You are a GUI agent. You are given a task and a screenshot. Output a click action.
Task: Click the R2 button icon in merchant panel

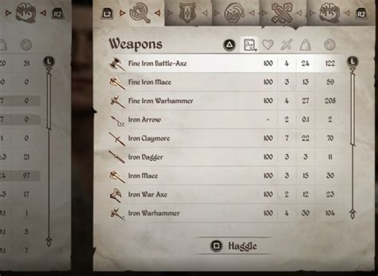[x=361, y=13]
